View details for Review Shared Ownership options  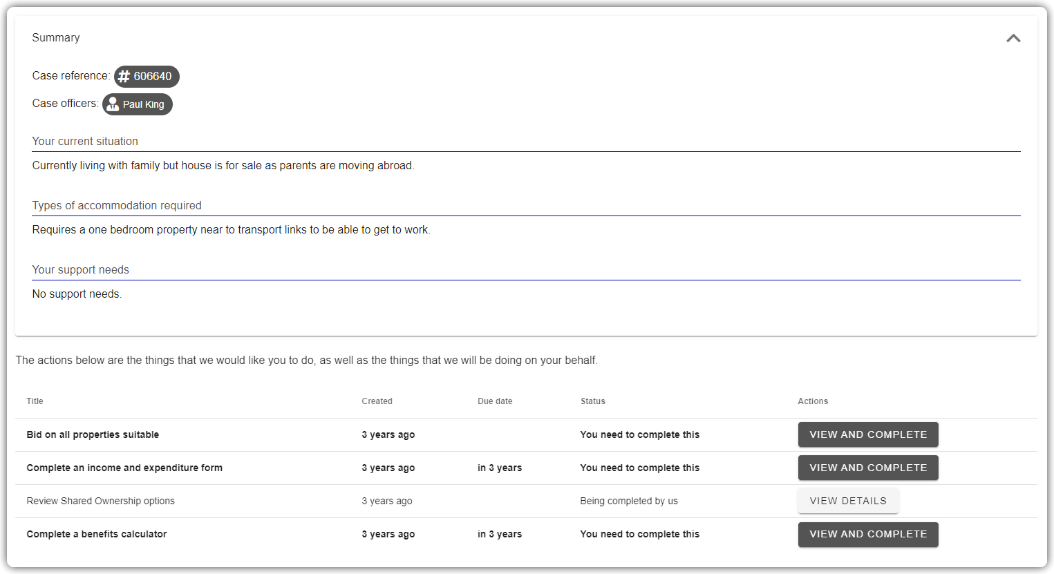point(848,501)
